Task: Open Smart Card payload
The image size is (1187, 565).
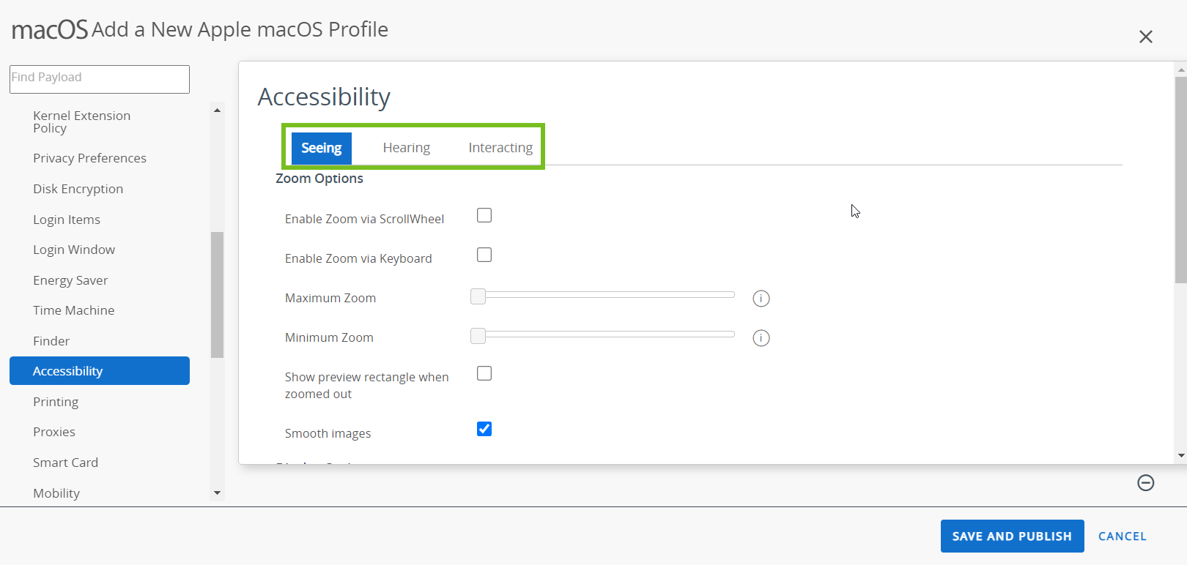Action: (65, 463)
